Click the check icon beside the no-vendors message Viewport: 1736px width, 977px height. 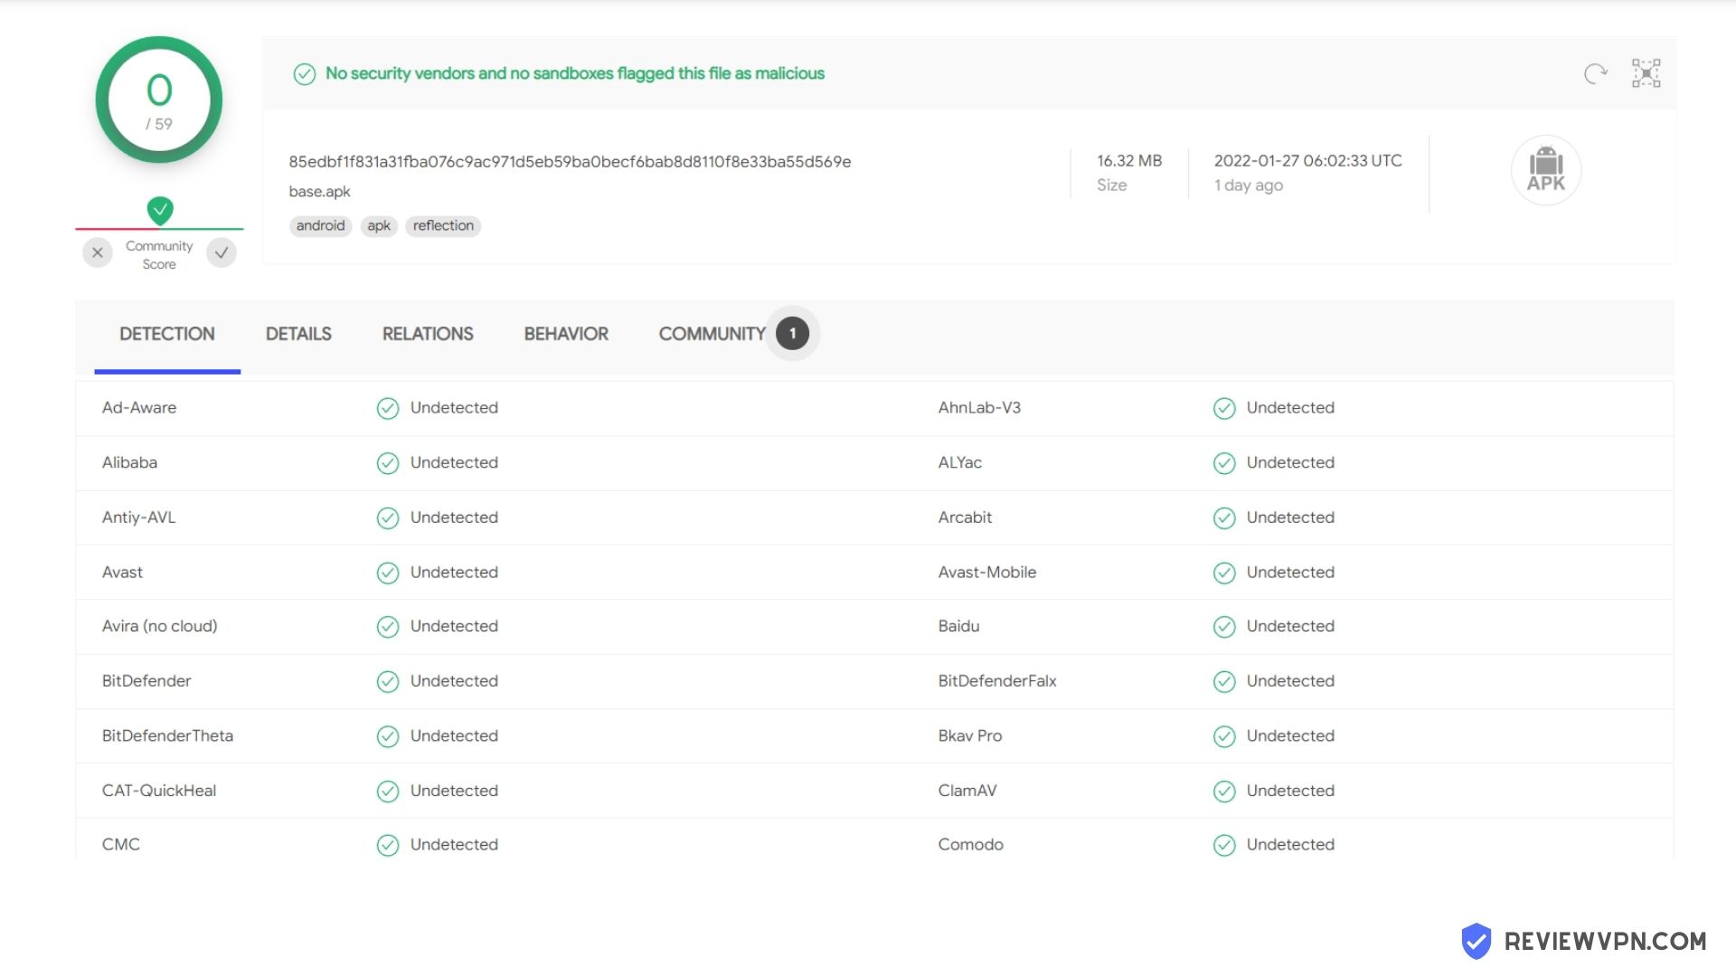[305, 74]
